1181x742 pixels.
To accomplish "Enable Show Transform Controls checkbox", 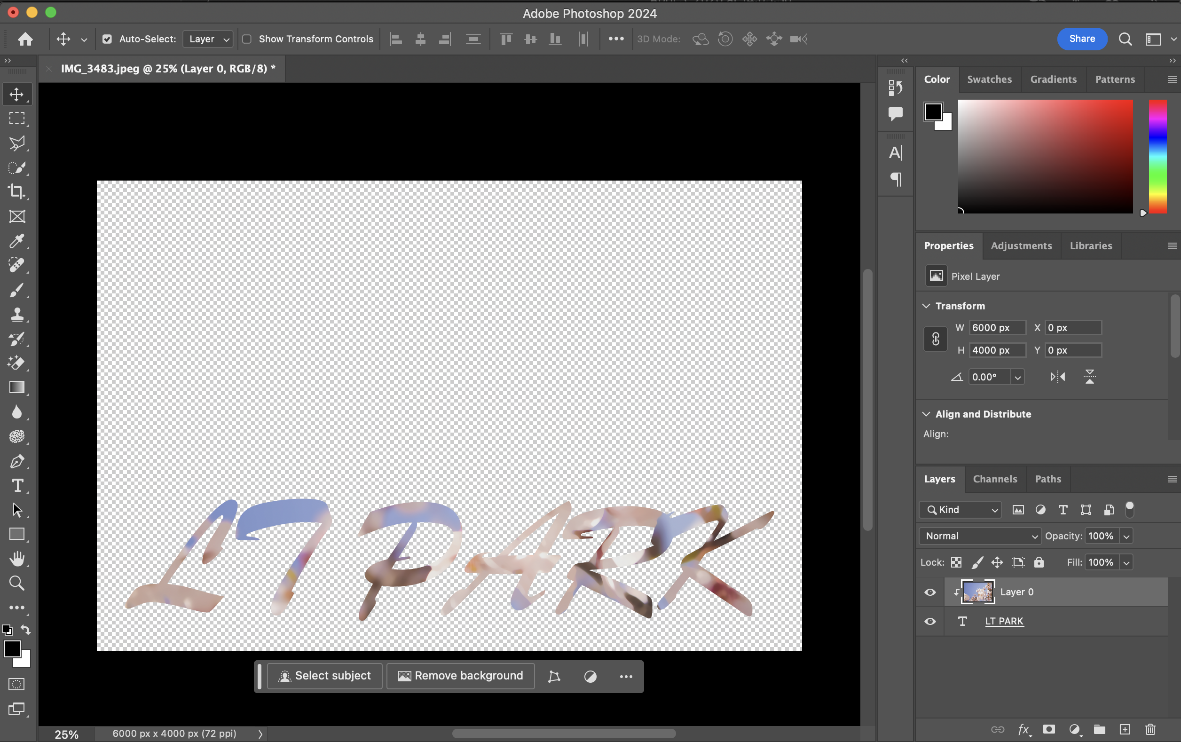I will coord(247,39).
